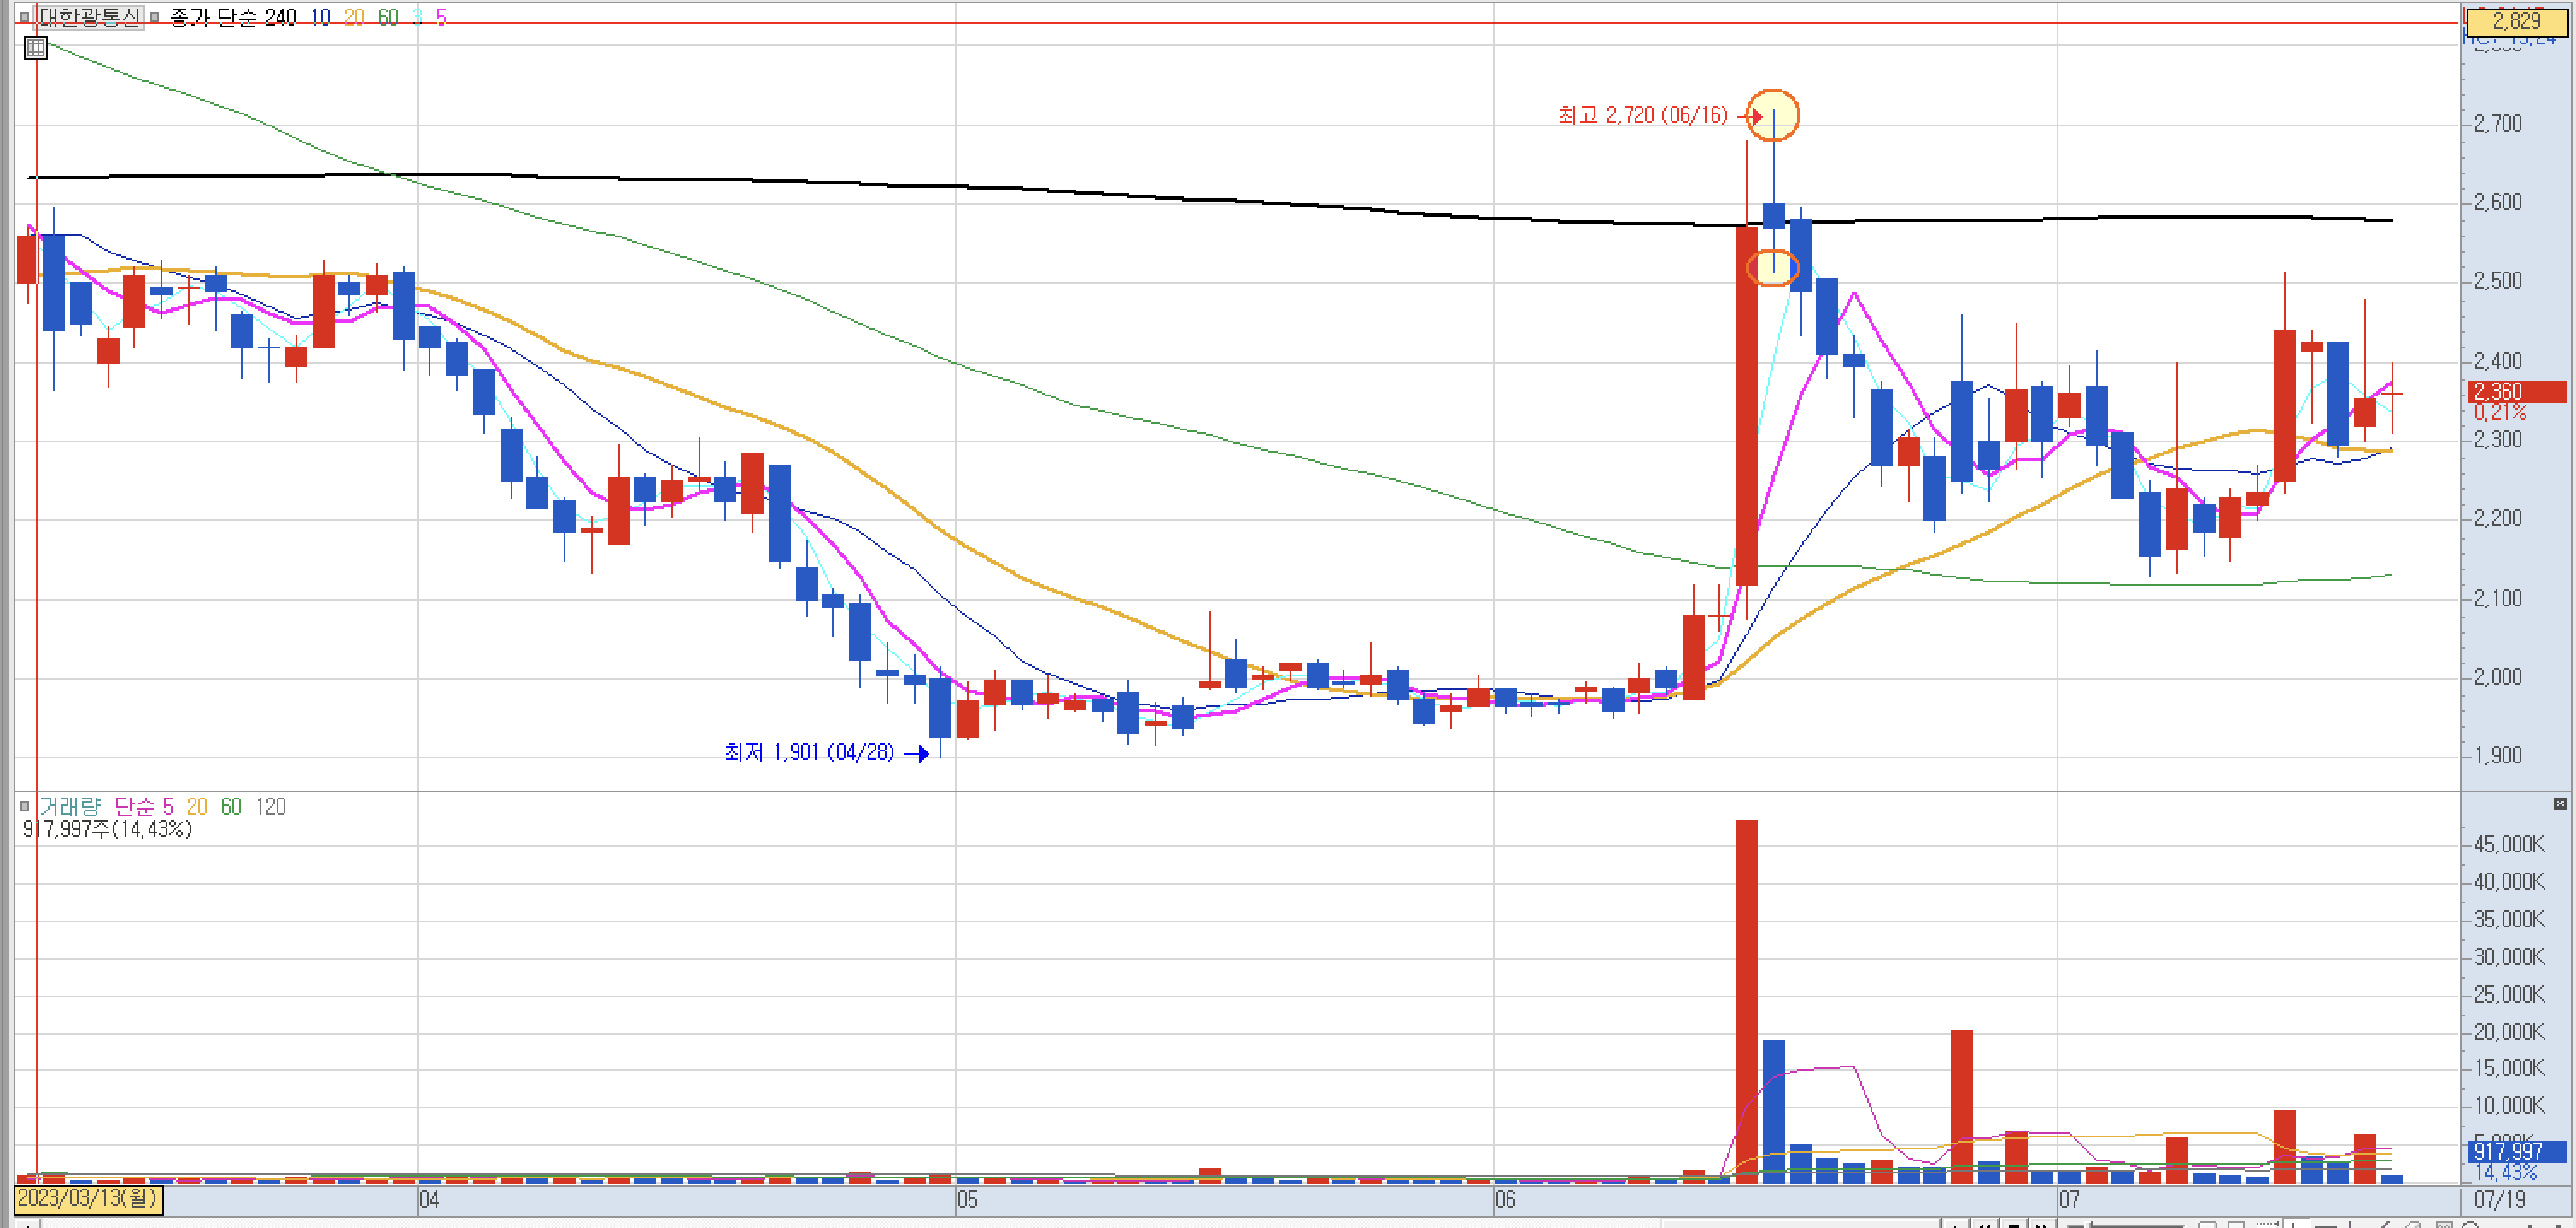Click the 2023/03/13 date label box
Screen dimensions: 2576x1228
(88, 1198)
